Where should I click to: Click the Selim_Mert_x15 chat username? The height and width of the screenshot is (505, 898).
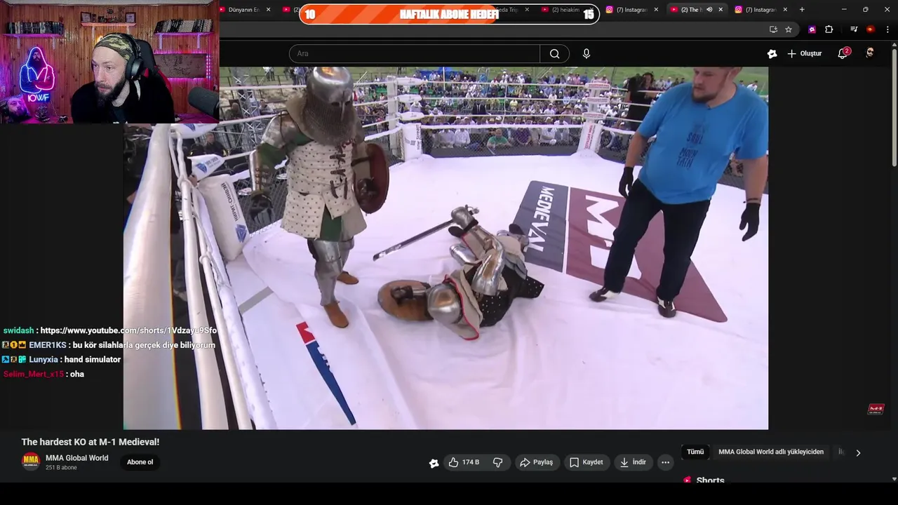pos(34,374)
